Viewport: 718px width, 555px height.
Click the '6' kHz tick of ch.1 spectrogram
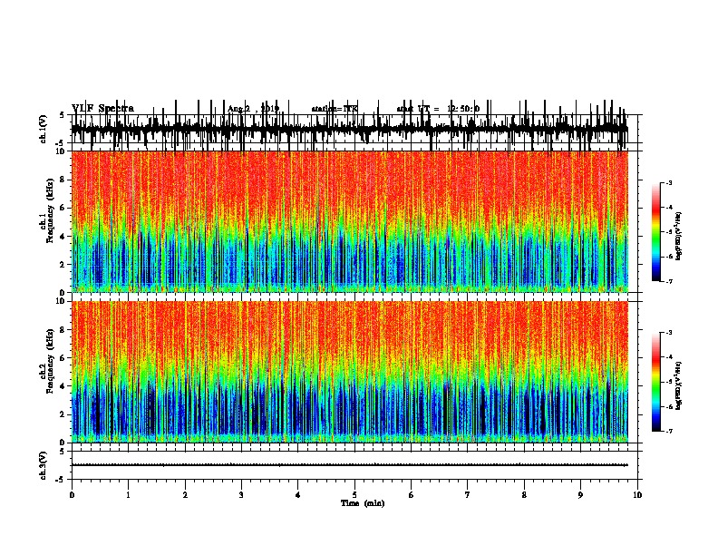click(x=63, y=208)
